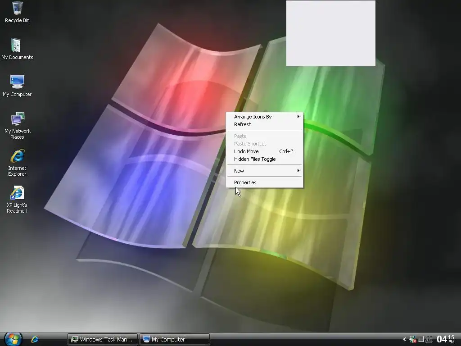Click the network connection tray icon
The height and width of the screenshot is (346, 461).
429,340
